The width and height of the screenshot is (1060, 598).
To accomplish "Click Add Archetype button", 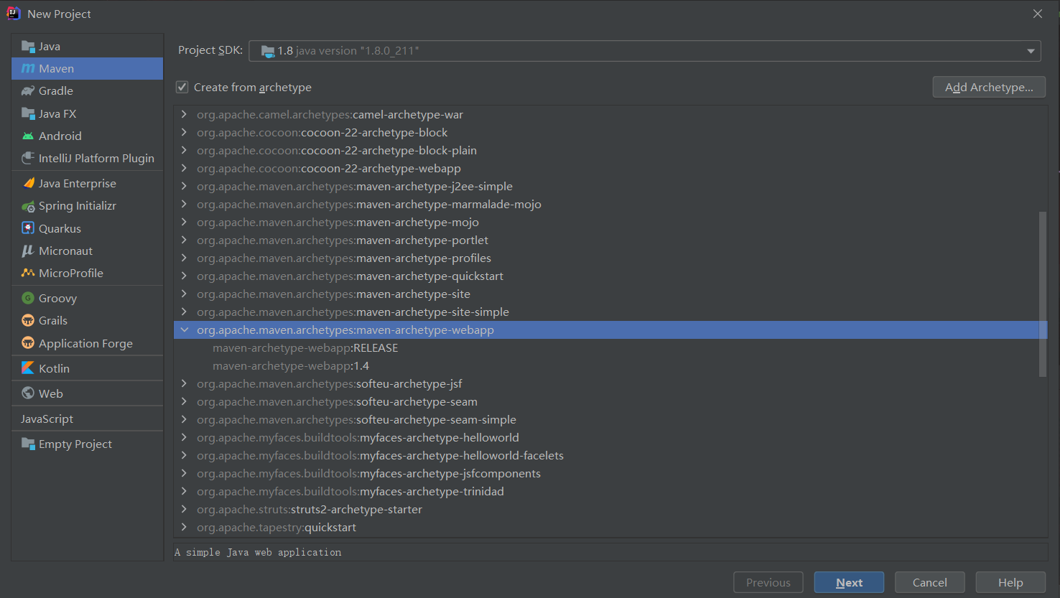I will [x=989, y=87].
